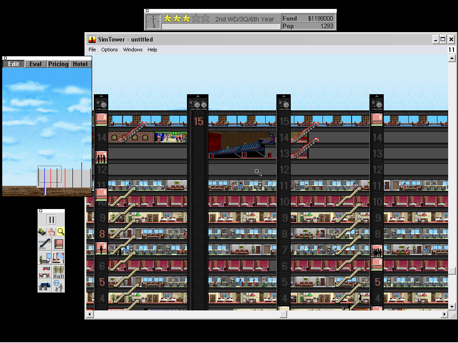Viewport: 458px width, 343px height.
Task: Click the twin-motor machine room of the wide elevator
Action: [x=197, y=102]
